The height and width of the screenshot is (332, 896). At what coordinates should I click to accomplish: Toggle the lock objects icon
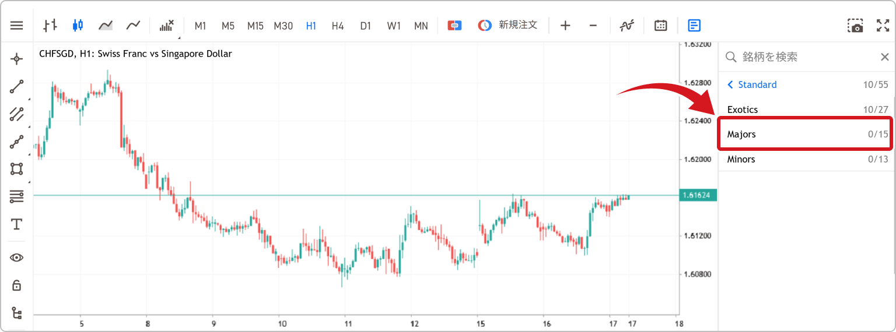(x=17, y=285)
